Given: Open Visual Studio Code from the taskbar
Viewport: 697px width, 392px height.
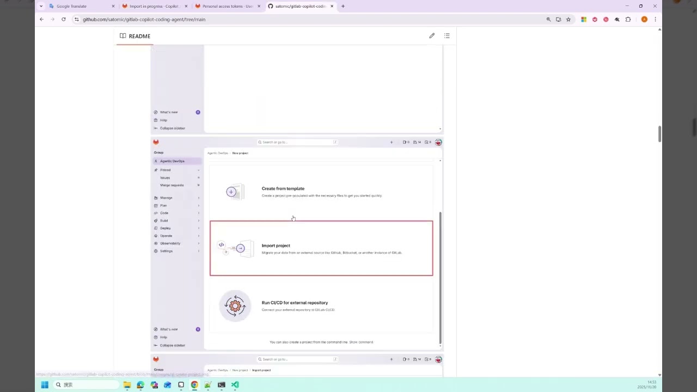Looking at the screenshot, I should [235, 384].
